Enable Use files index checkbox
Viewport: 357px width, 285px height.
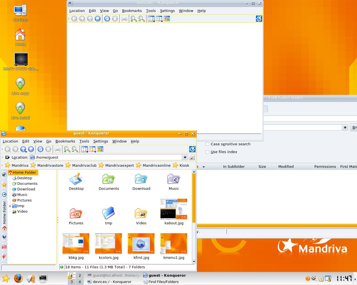point(207,152)
